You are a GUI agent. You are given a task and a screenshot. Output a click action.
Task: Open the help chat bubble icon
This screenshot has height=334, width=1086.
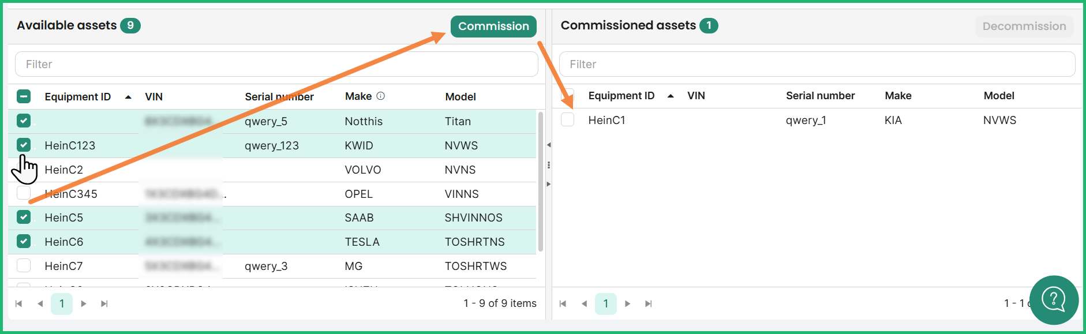pyautogui.click(x=1054, y=300)
